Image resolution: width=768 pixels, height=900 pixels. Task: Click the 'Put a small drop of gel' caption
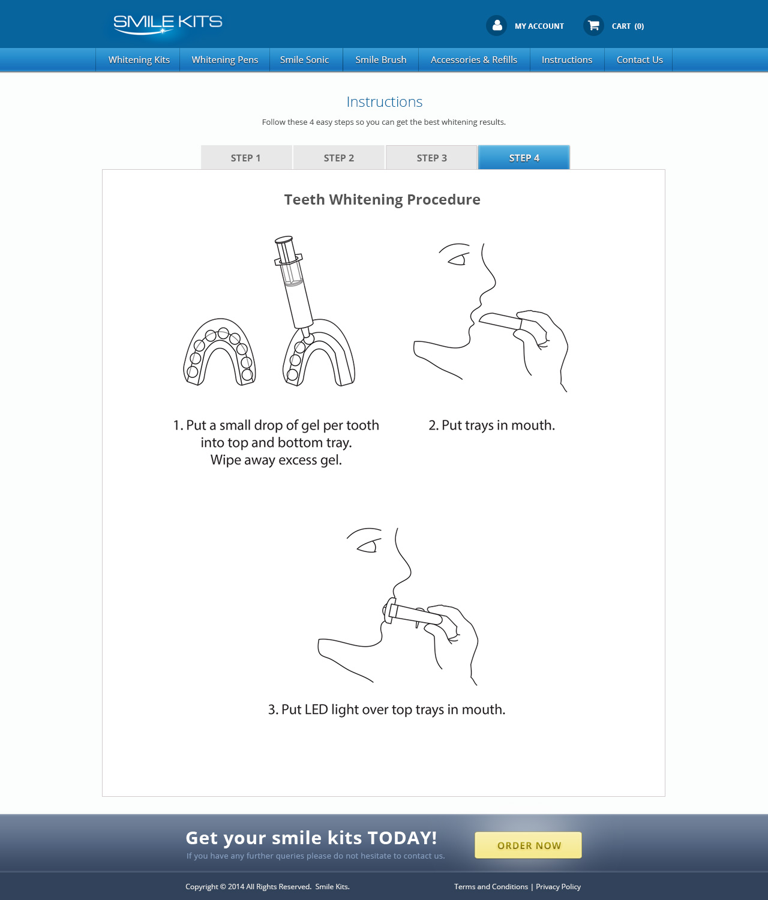tap(276, 443)
